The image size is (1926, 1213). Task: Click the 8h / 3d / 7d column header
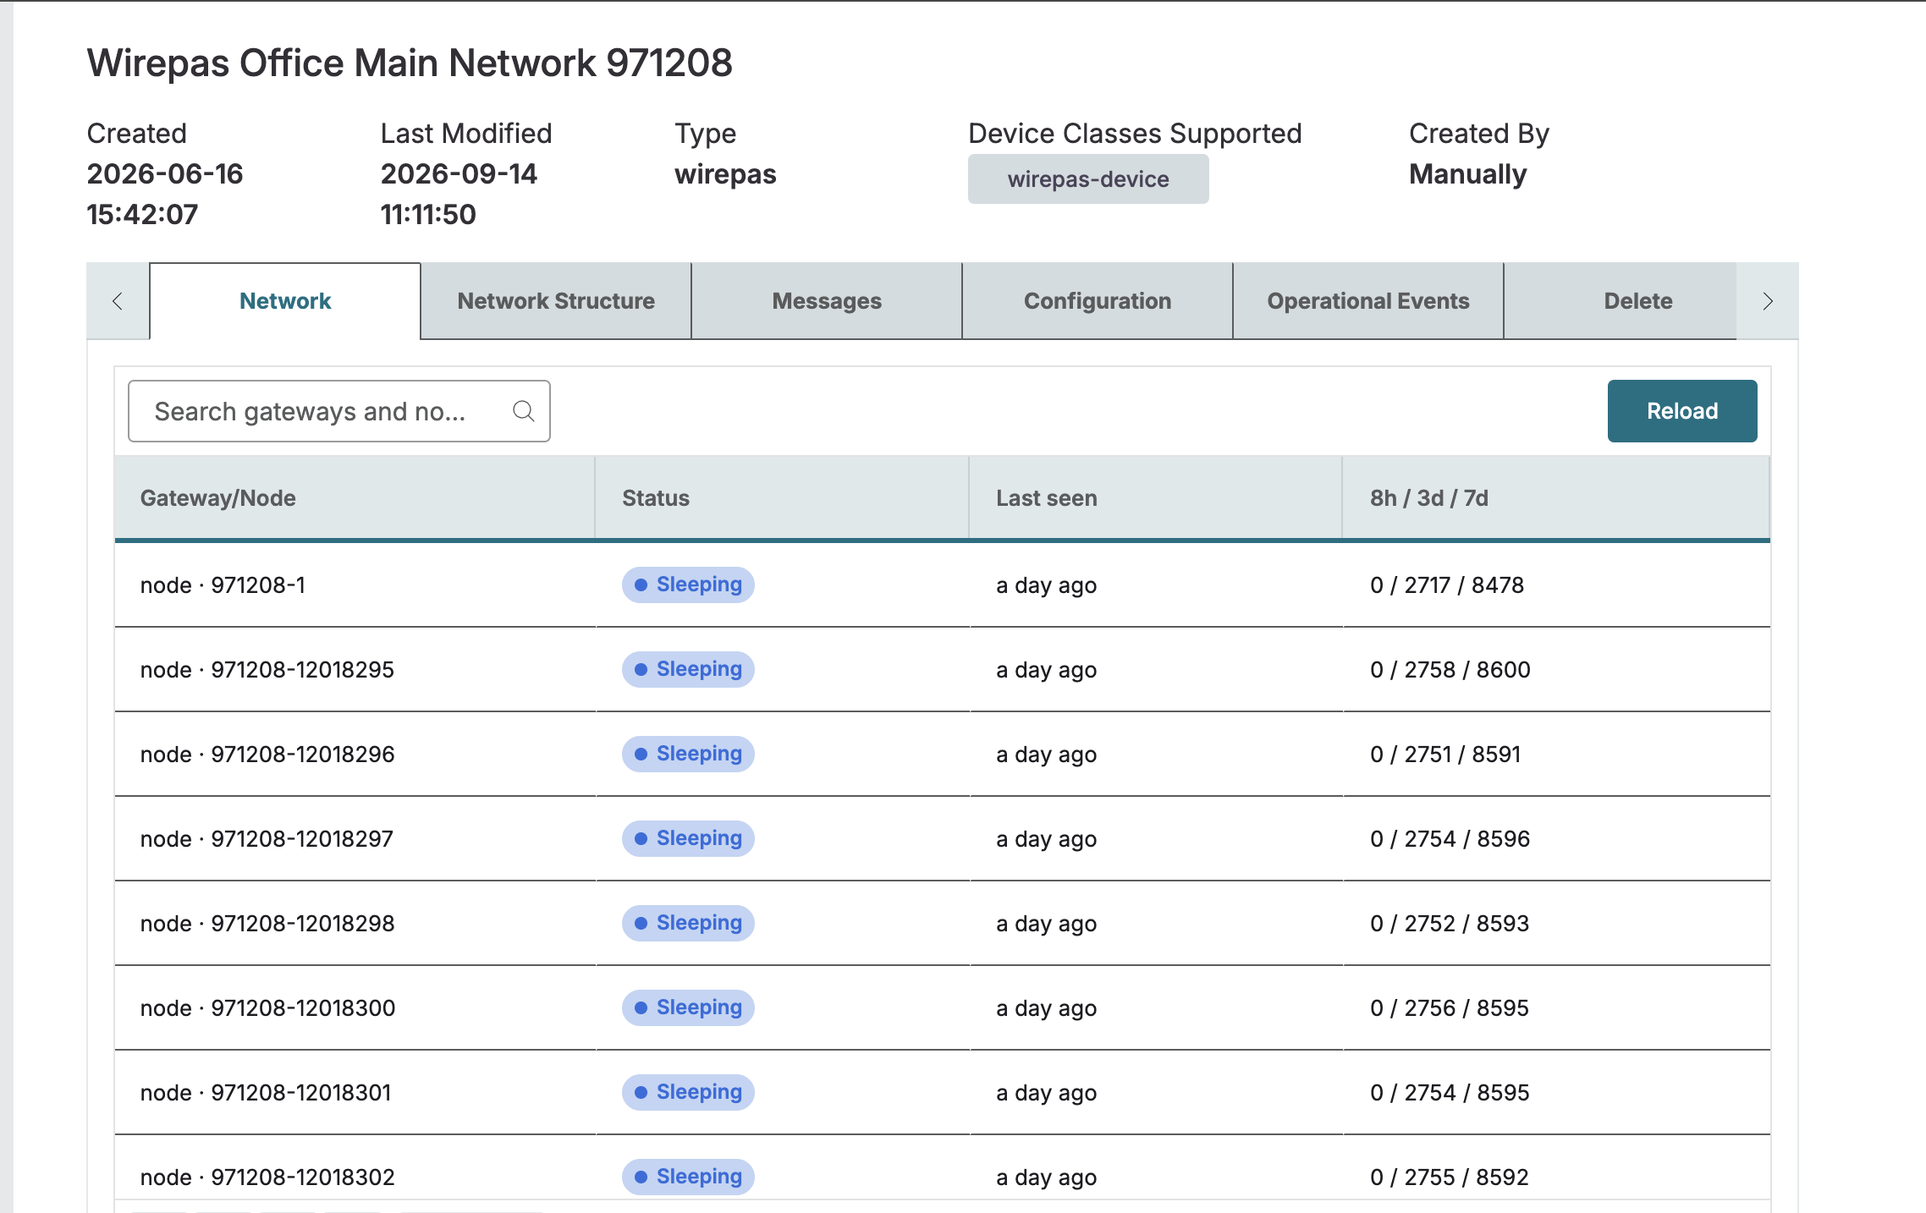click(1556, 498)
